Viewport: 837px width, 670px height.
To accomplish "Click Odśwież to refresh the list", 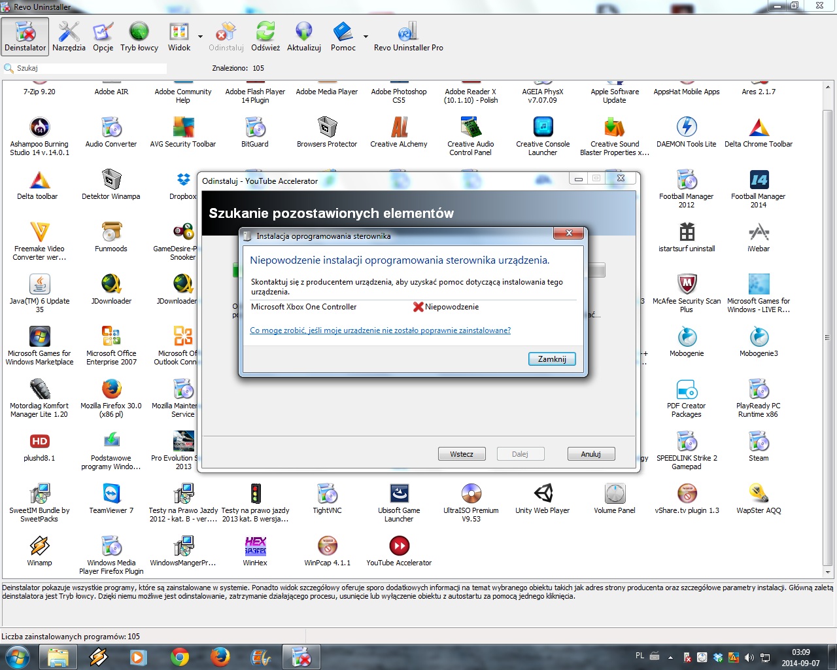I will click(265, 36).
